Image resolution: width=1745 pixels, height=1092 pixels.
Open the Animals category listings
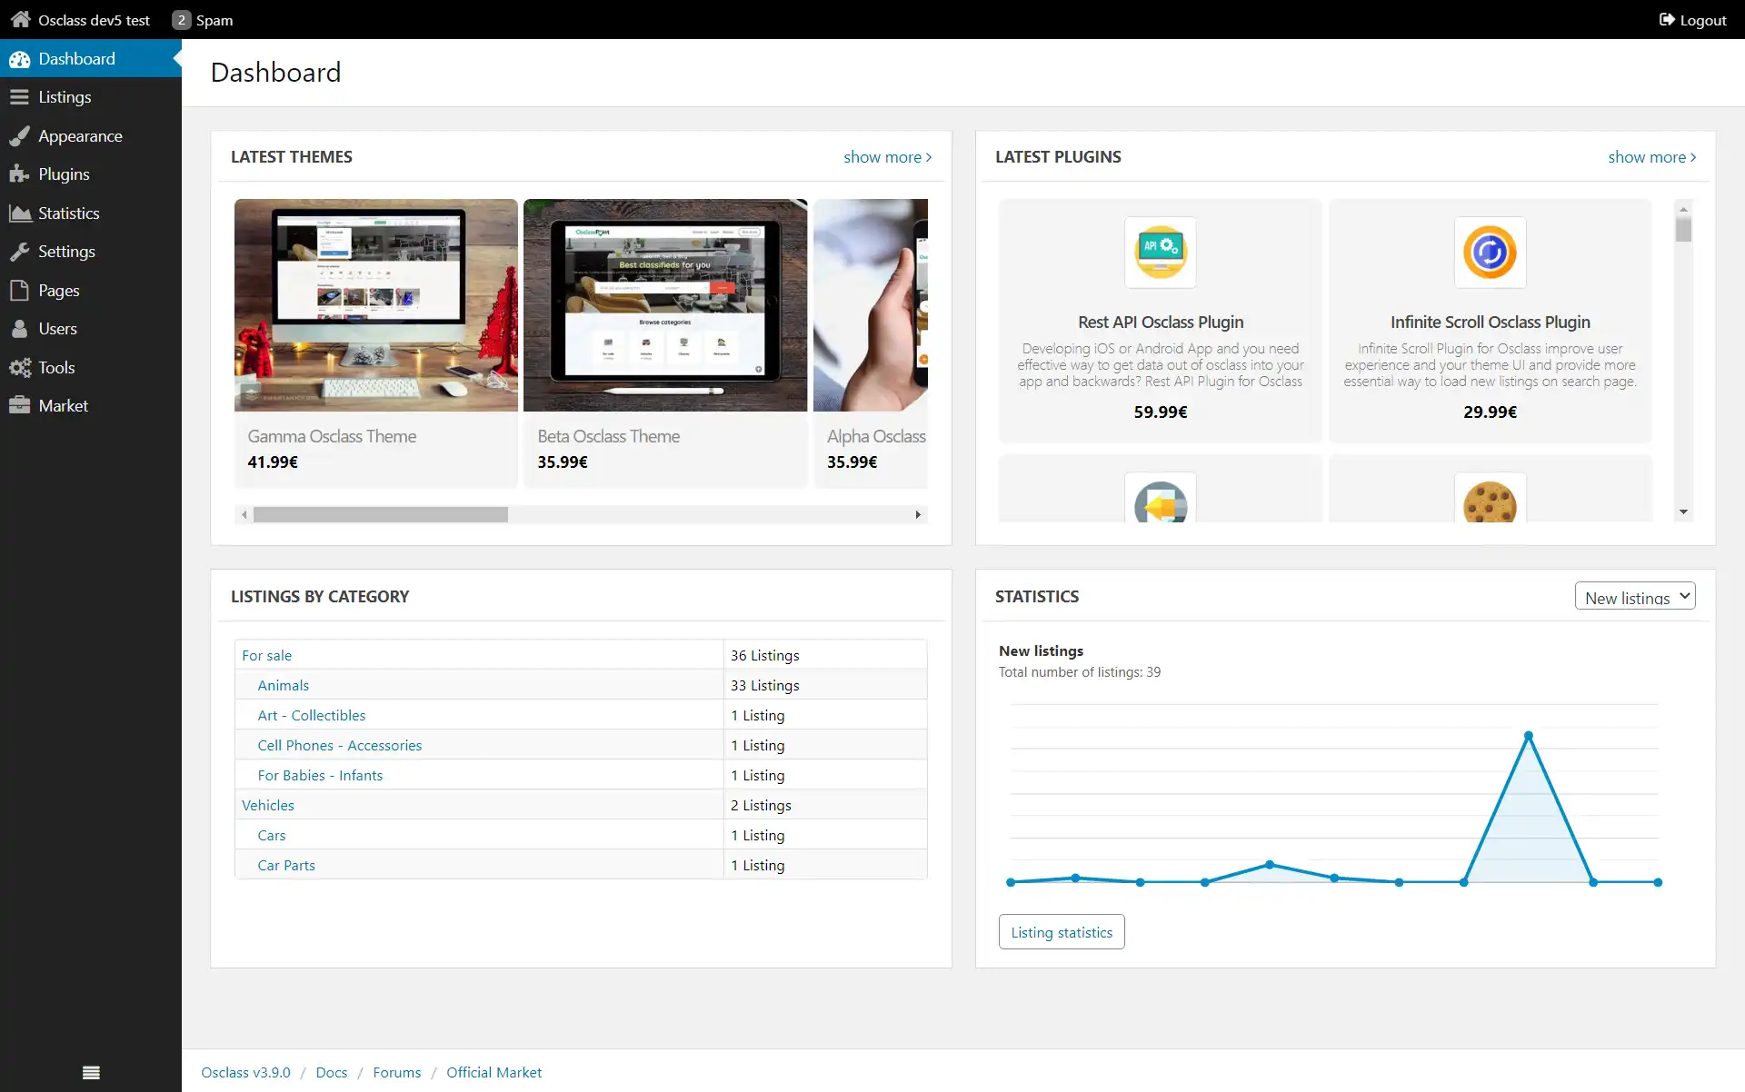pyautogui.click(x=283, y=684)
